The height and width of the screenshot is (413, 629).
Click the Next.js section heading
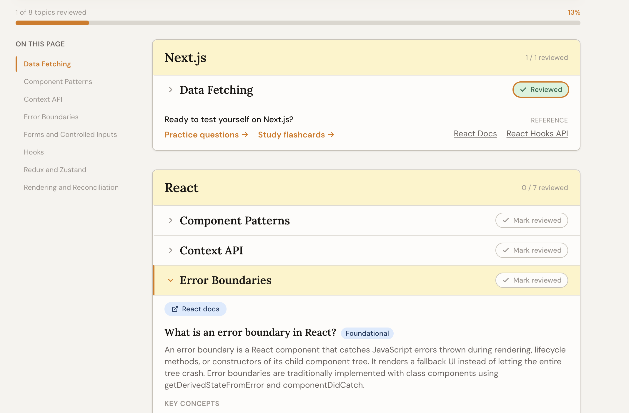[x=185, y=58]
